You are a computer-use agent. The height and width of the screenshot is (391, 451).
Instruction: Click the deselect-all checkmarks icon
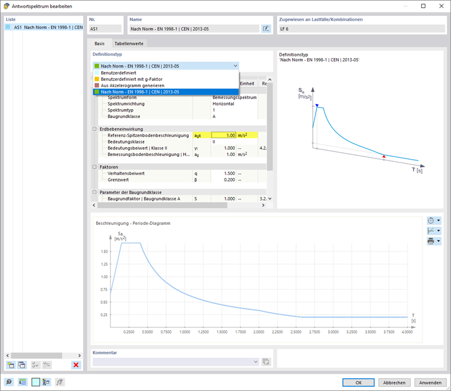47,365
